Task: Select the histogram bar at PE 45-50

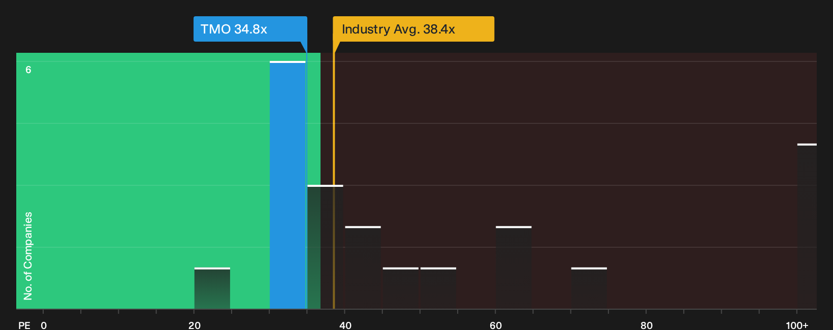Action: tap(401, 288)
